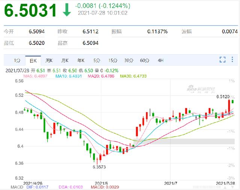The image size is (240, 190).
Task: Open the 年K yearly chart tab
Action: tap(81, 61)
